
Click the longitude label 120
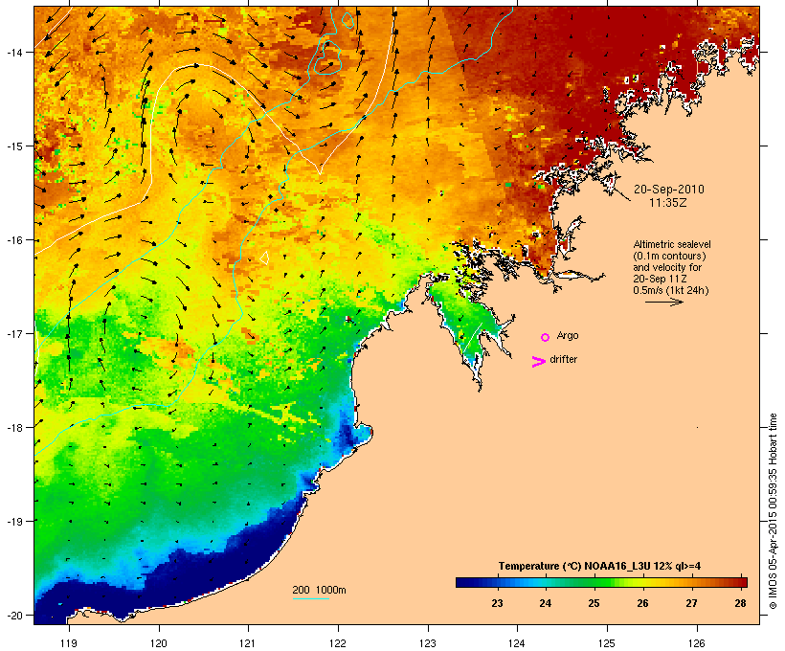click(x=159, y=643)
